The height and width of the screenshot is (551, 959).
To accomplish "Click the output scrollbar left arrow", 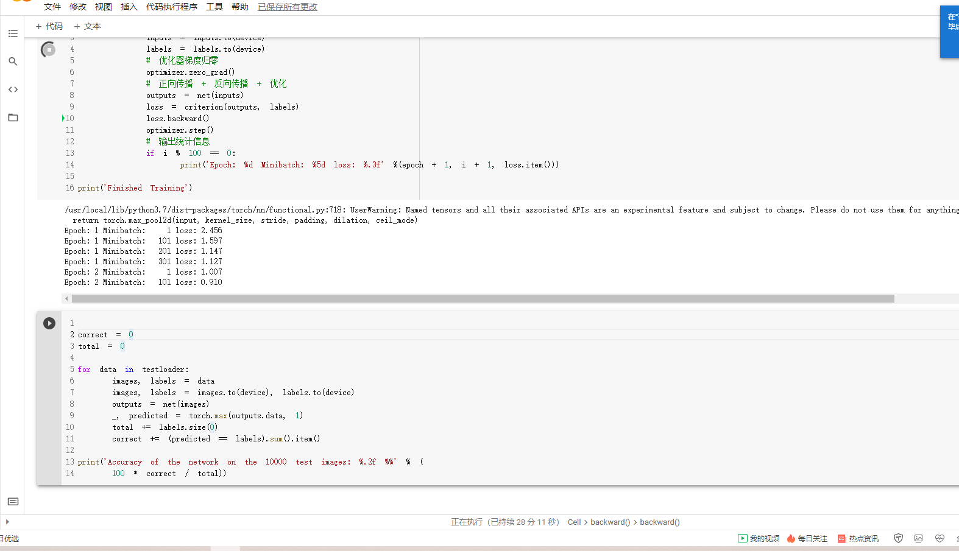I will tap(66, 299).
